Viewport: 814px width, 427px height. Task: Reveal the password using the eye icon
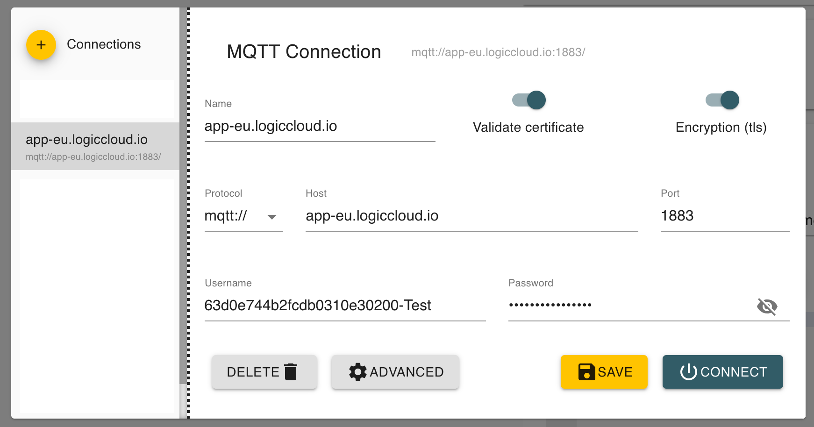[768, 306]
